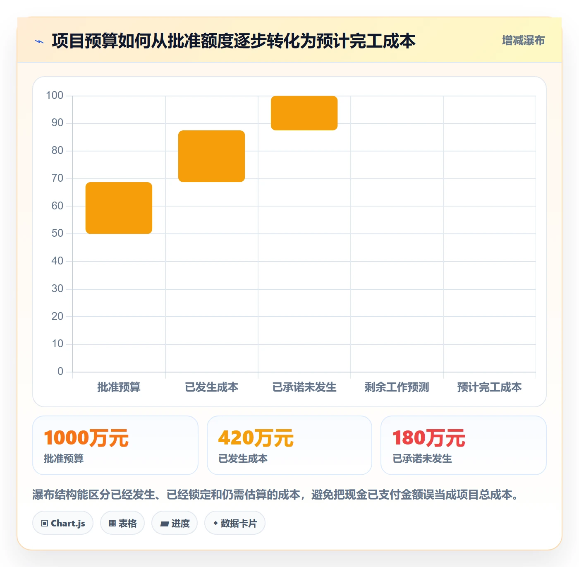Click the 预计完工成本 x-axis label
The image size is (579, 567).
click(489, 387)
